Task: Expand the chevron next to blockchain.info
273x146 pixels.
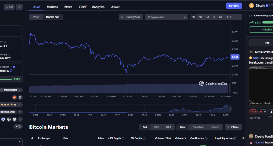Action: point(20,112)
